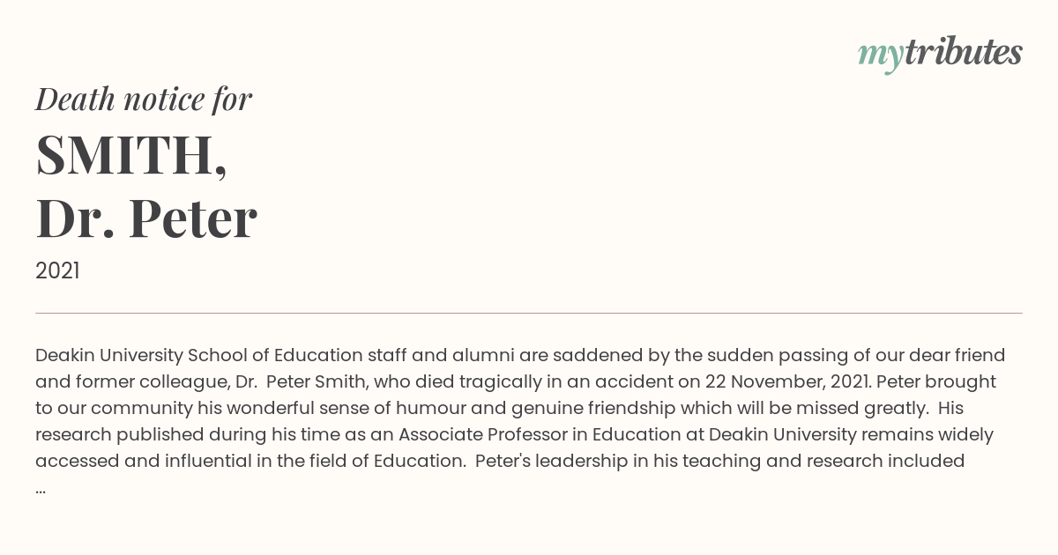This screenshot has width=1058, height=555.
Task: Select the "Death notice for" italic heading
Action: 144,100
